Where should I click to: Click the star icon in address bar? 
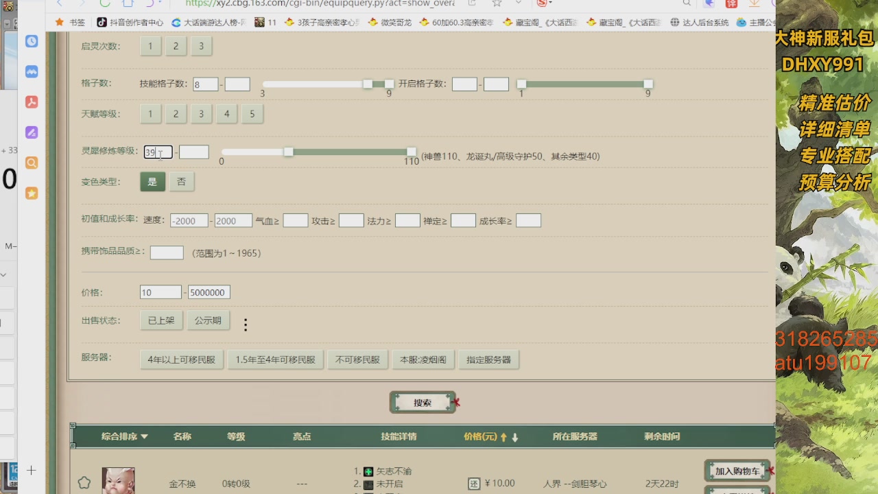pyautogui.click(x=497, y=3)
